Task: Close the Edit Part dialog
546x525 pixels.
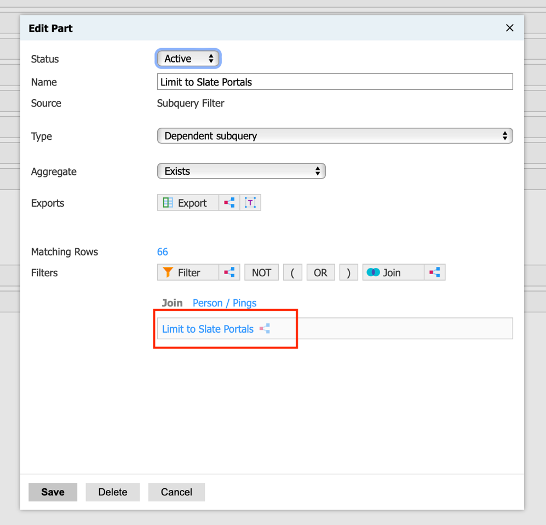Action: click(x=509, y=28)
